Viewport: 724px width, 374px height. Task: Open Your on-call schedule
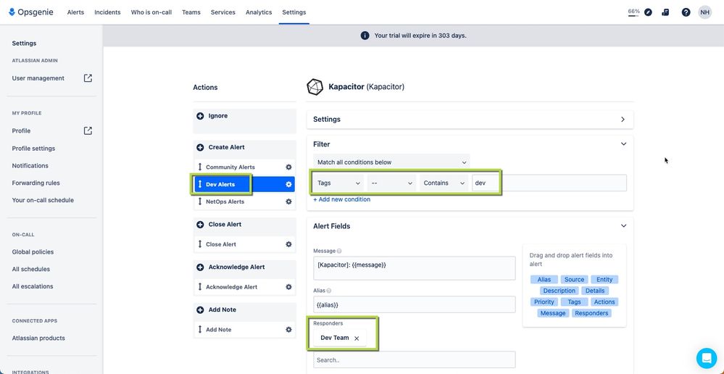tap(43, 200)
